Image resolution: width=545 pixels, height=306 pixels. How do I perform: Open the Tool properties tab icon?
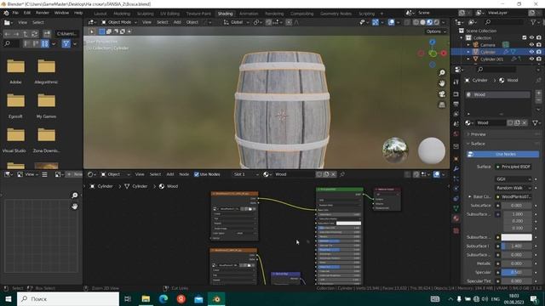pos(456,82)
